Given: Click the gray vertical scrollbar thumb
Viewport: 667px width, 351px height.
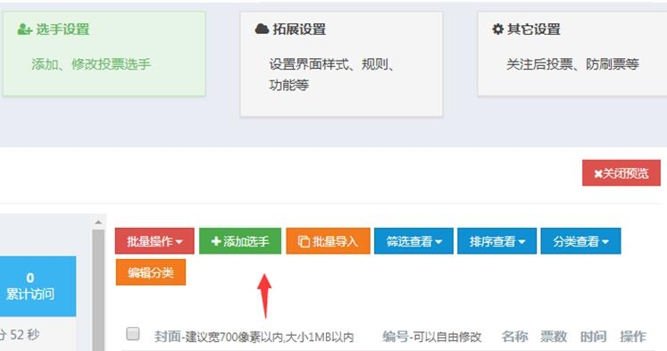Looking at the screenshot, I should click(x=98, y=290).
